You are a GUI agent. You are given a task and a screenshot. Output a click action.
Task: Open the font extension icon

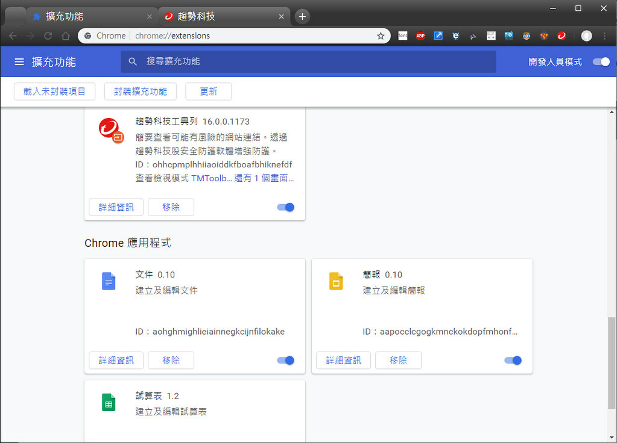click(x=402, y=36)
